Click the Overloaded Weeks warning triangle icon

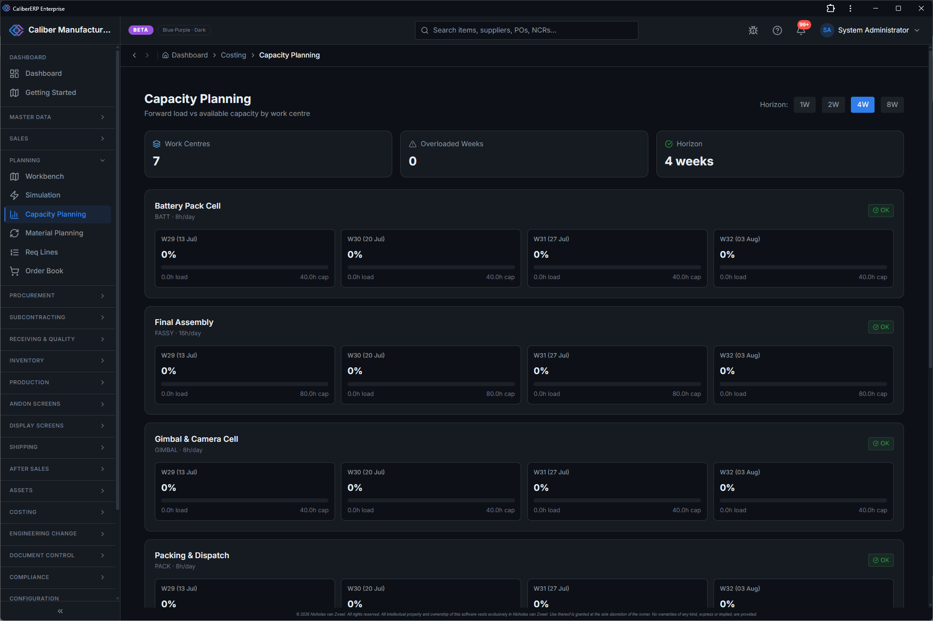click(413, 144)
